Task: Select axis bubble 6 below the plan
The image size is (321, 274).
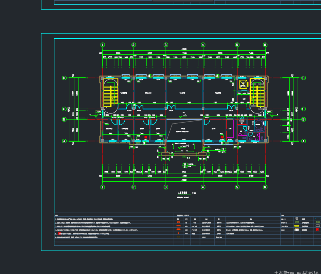Action: (x=265, y=187)
